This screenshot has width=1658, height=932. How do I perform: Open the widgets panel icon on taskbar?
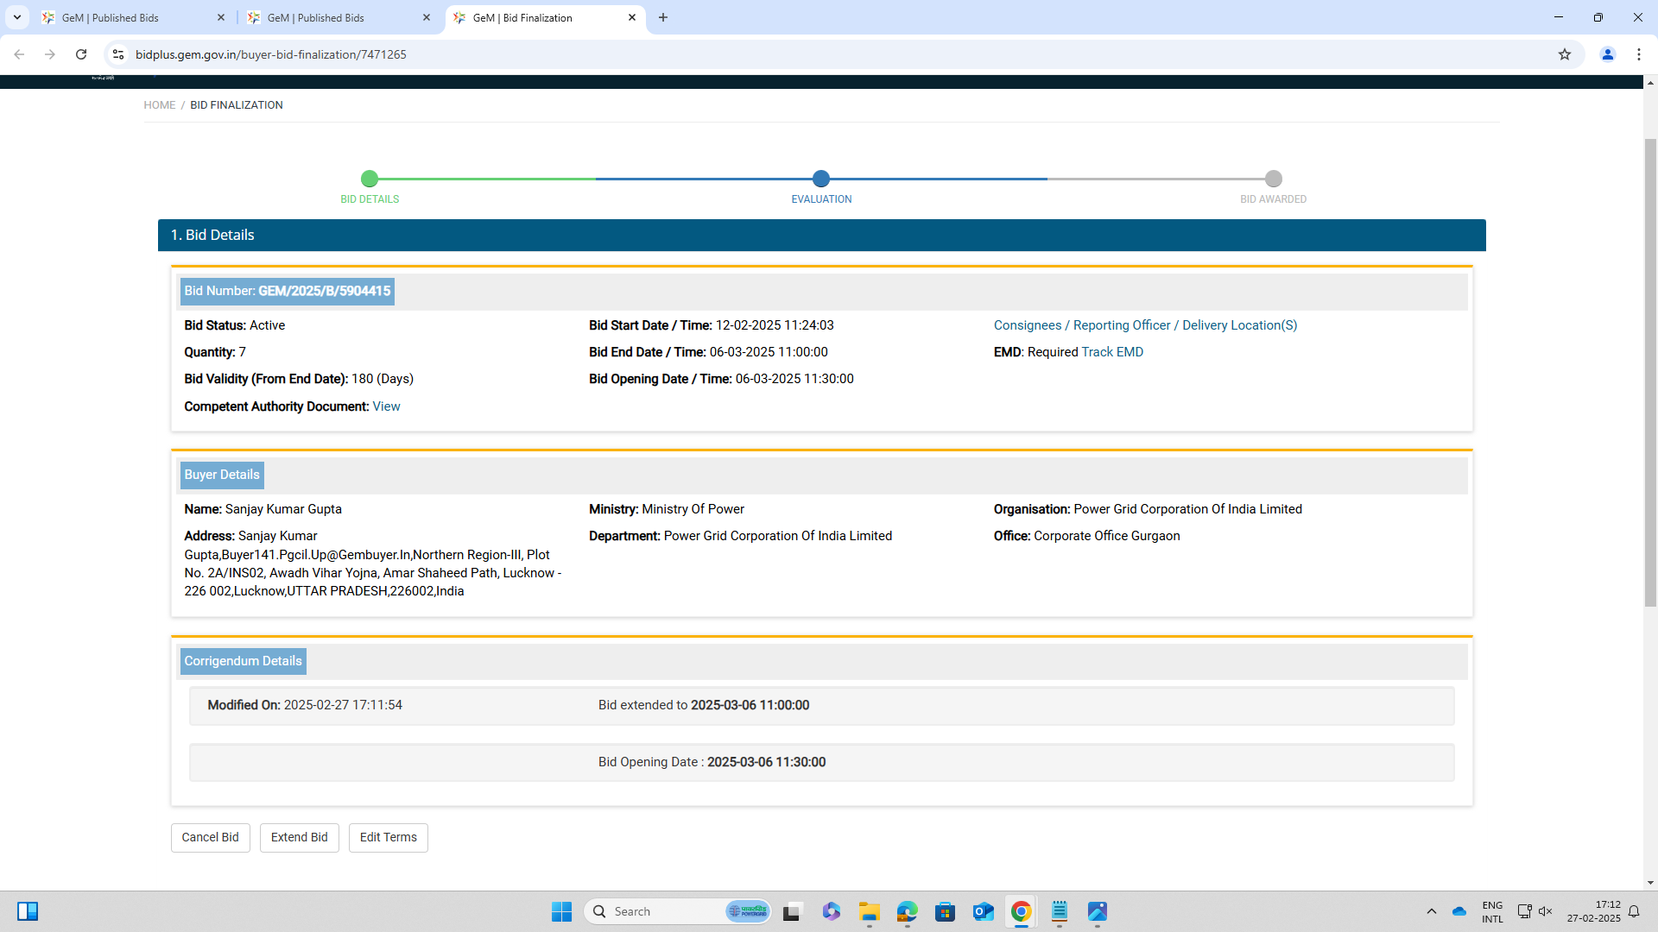pos(28,912)
